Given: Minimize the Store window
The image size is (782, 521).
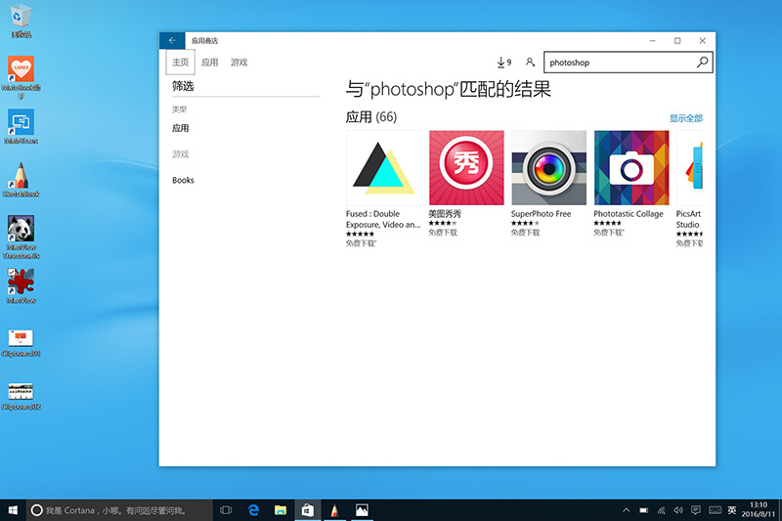Looking at the screenshot, I should coord(652,41).
